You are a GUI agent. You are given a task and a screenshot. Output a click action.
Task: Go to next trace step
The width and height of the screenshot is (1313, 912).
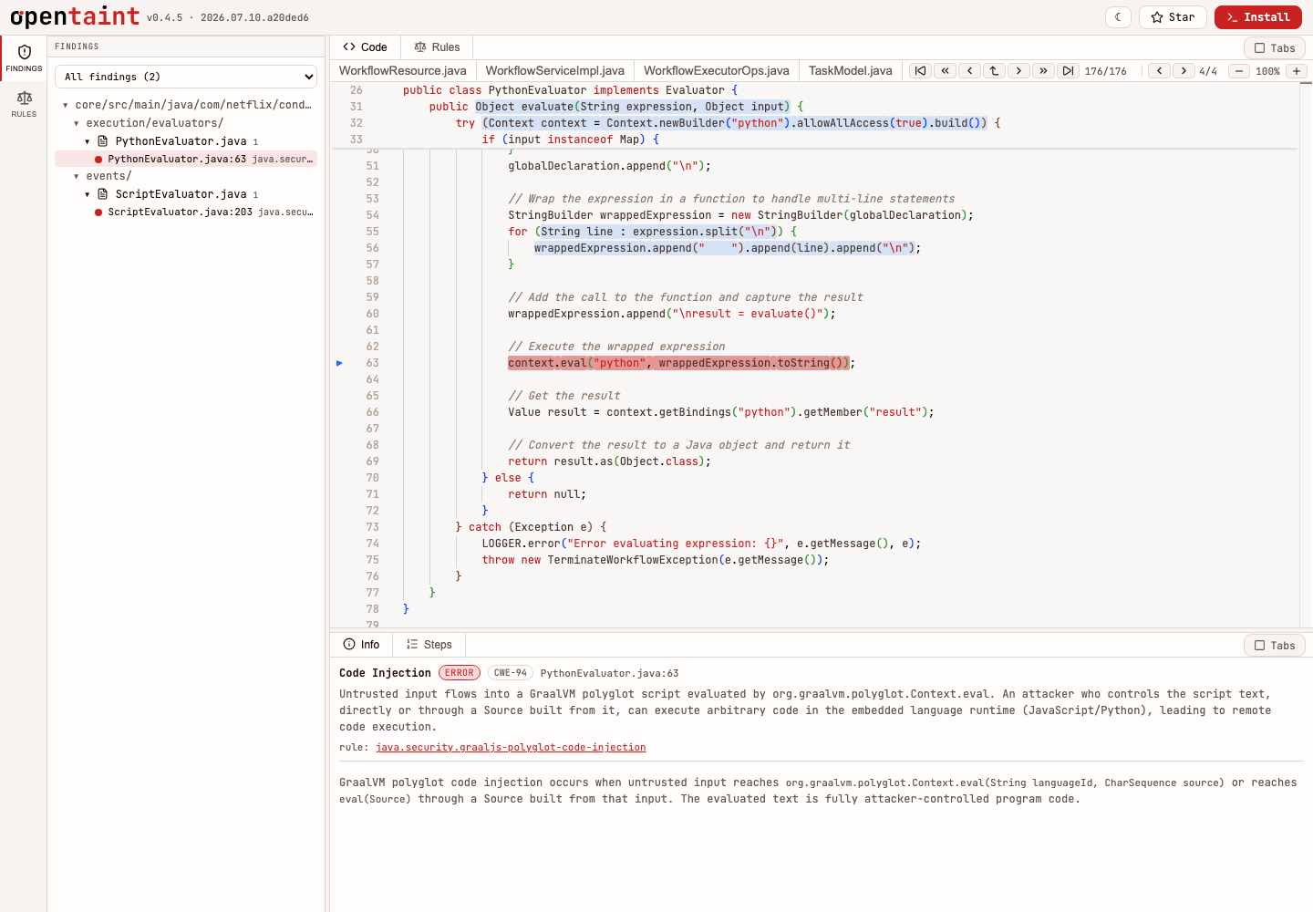1019,70
